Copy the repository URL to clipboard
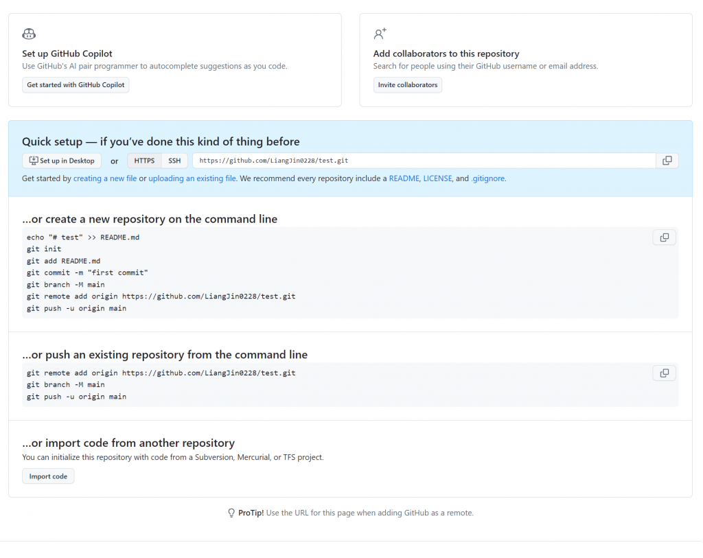 coord(667,161)
